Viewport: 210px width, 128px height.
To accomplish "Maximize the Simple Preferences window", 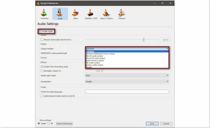I will point(162,3).
